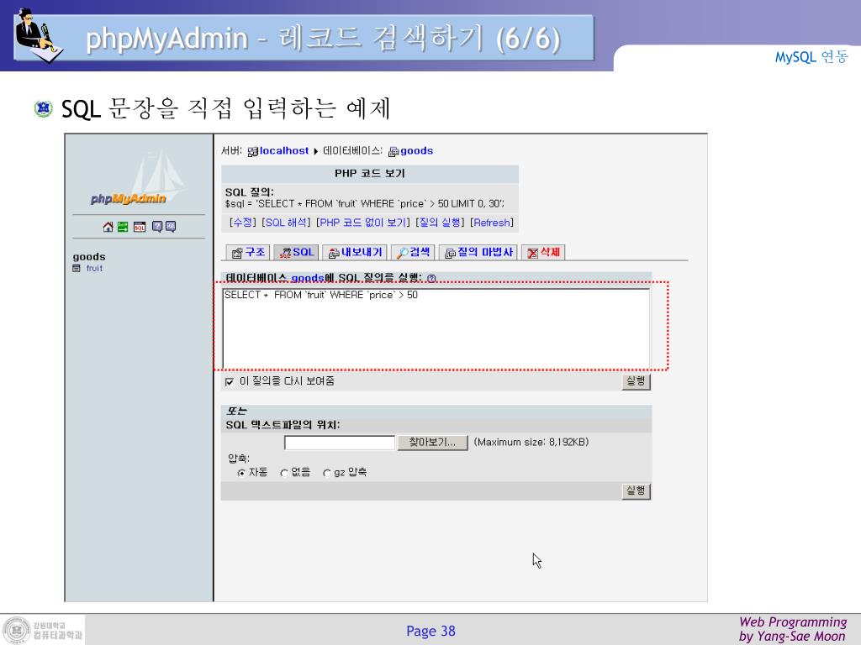Click the PHP 코드 보기 header text
Viewport: 861px width, 645px height.
[370, 173]
